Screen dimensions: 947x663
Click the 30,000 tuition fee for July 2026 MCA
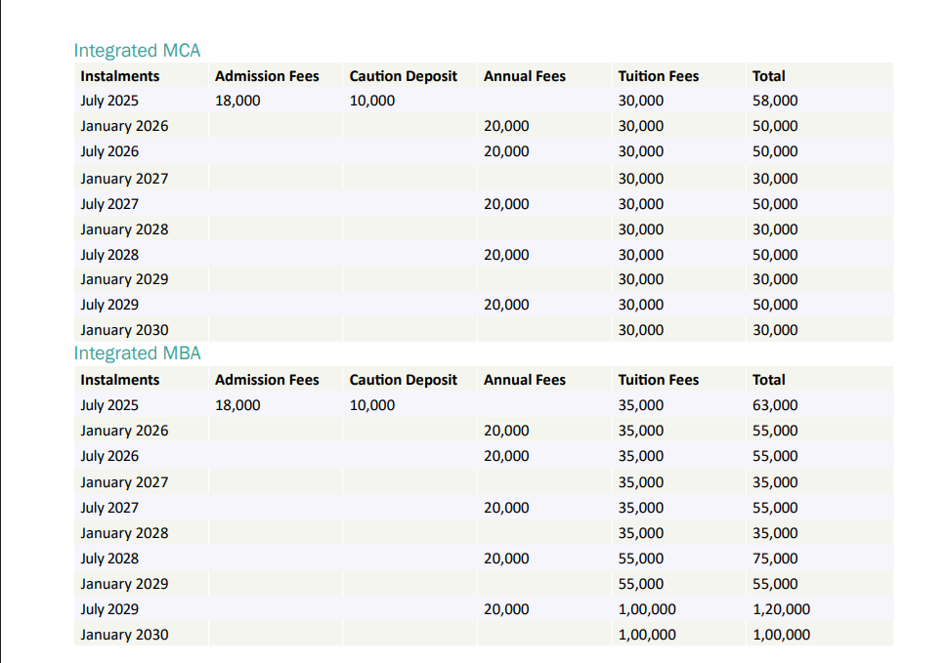click(639, 150)
